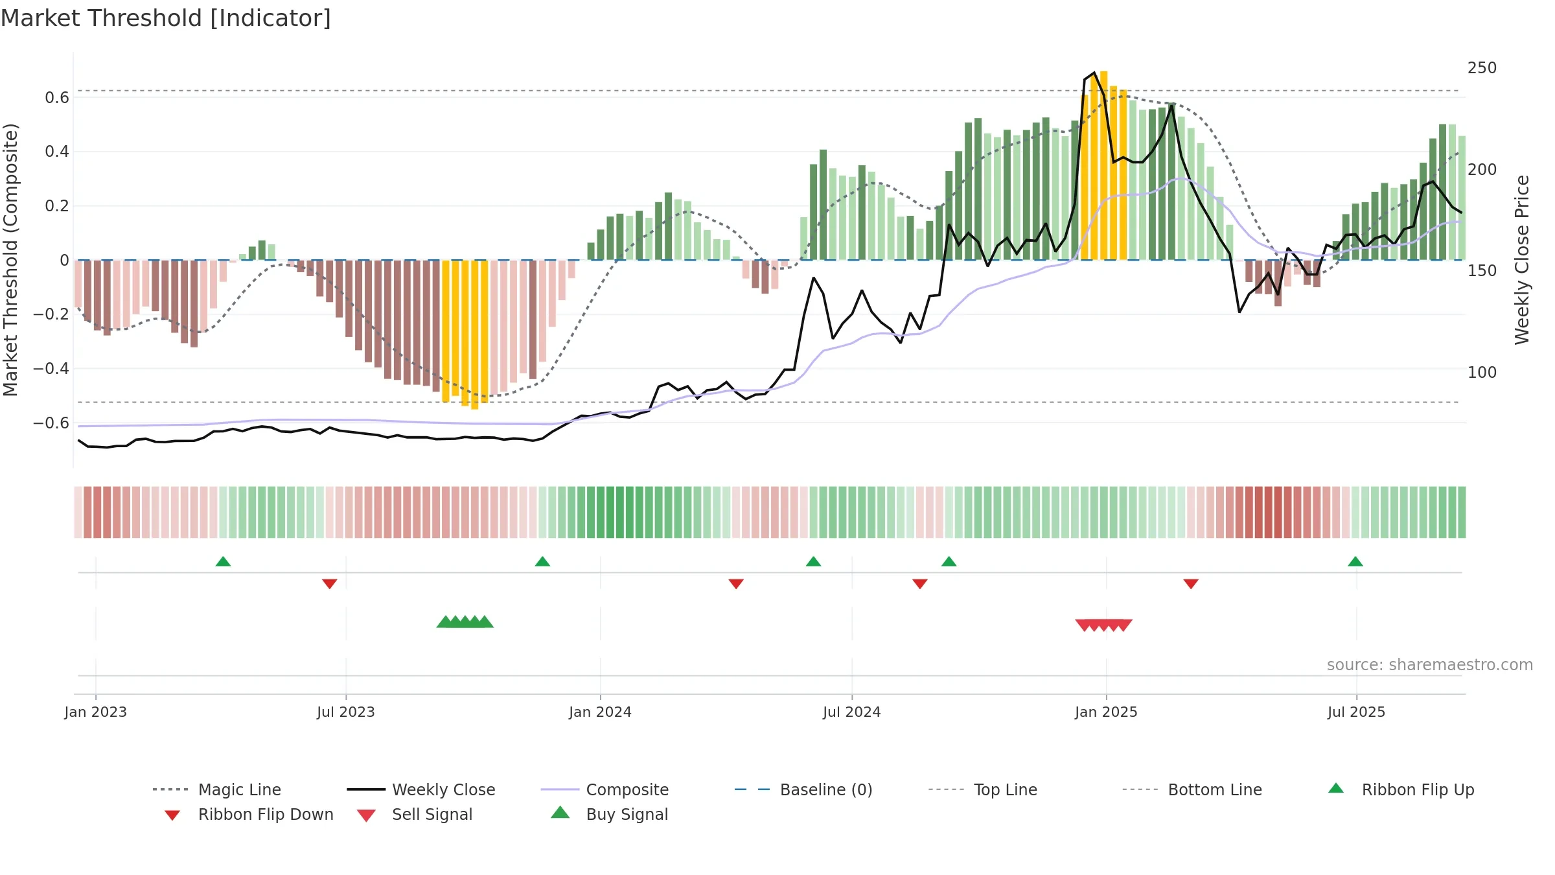Screen dimensions: 1555x875
Task: Click the Jan 2023 x-axis label
Action: 96,712
